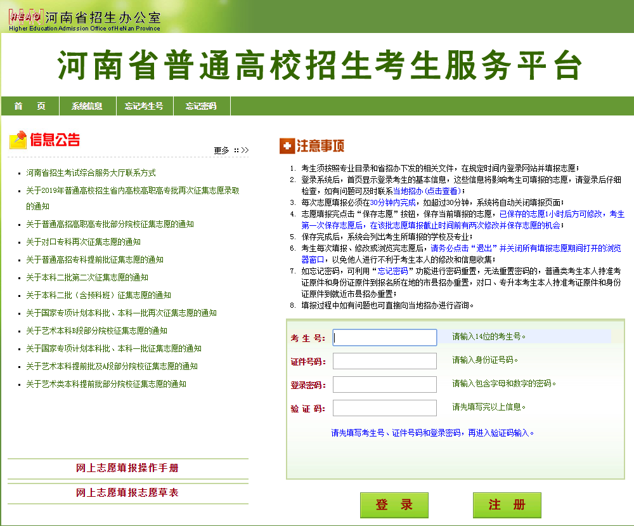Click the 信息公告 pencil icon
This screenshot has height=526, width=634.
click(18, 140)
